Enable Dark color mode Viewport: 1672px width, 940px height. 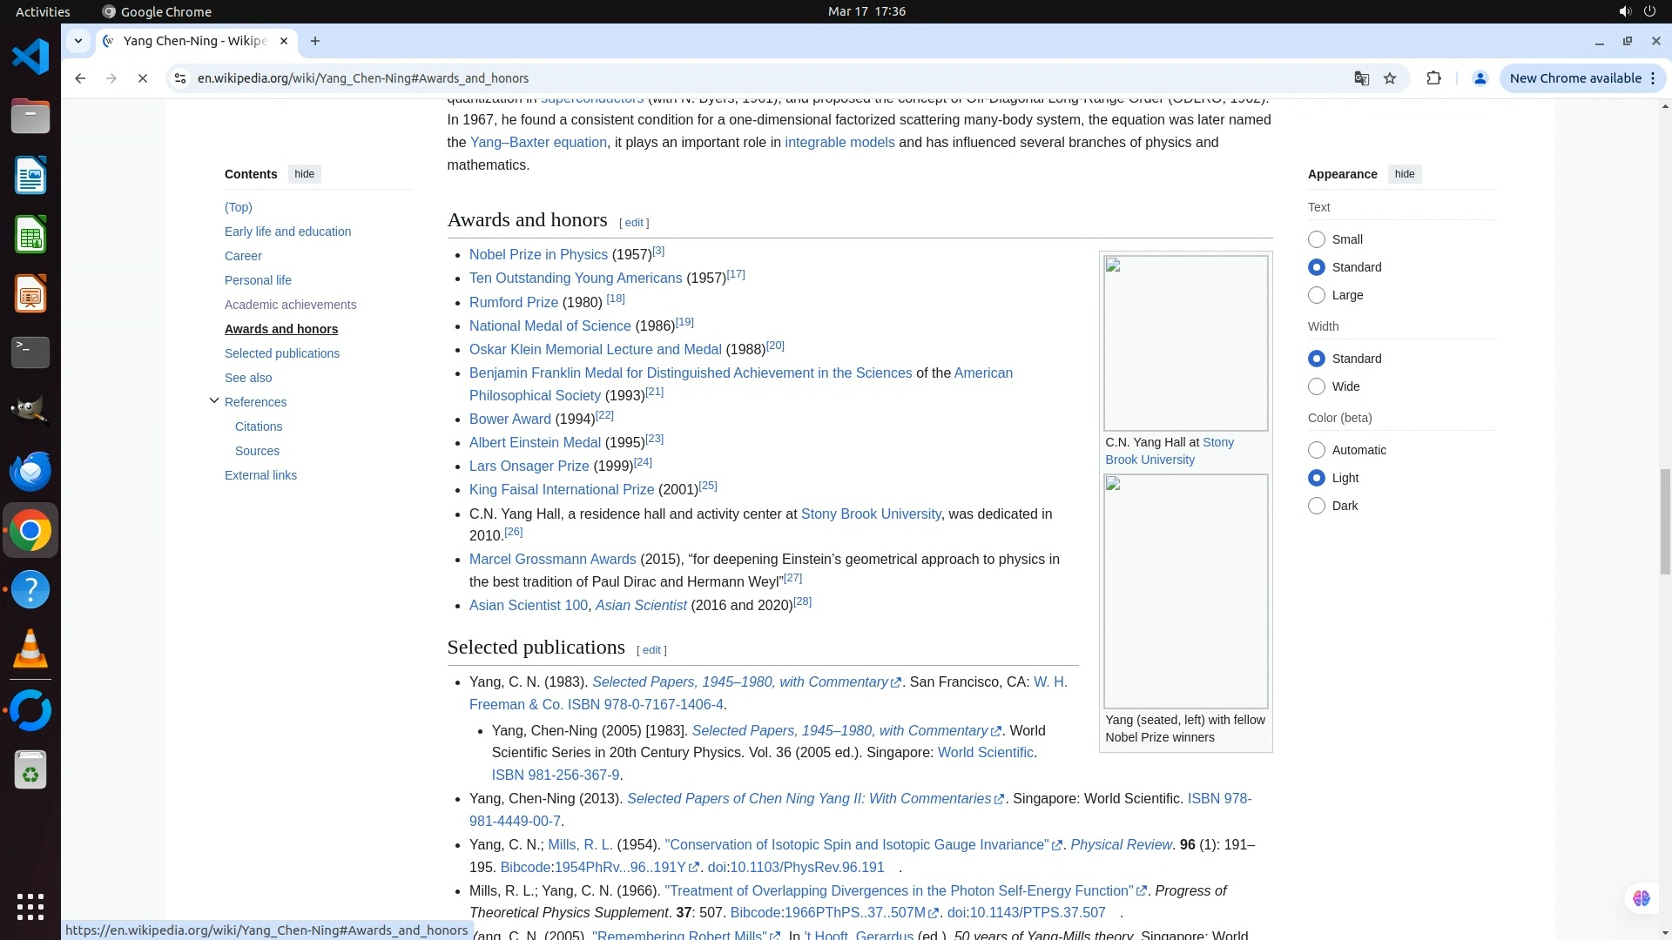tap(1317, 506)
